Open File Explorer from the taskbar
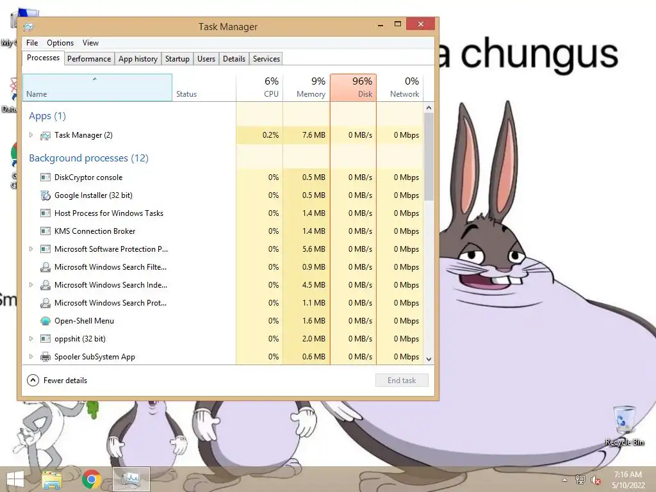The image size is (656, 492). click(x=52, y=479)
